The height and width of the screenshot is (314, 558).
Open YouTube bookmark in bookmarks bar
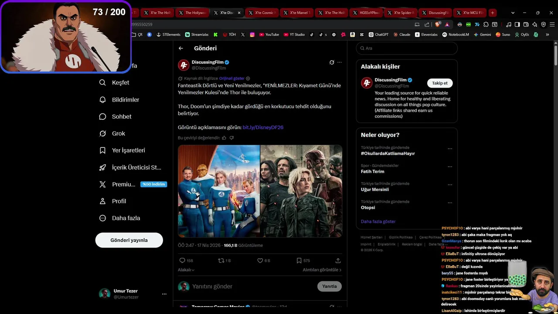click(x=269, y=34)
